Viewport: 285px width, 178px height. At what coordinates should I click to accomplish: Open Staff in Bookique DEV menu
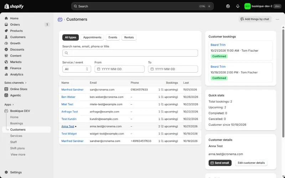[x=14, y=142]
